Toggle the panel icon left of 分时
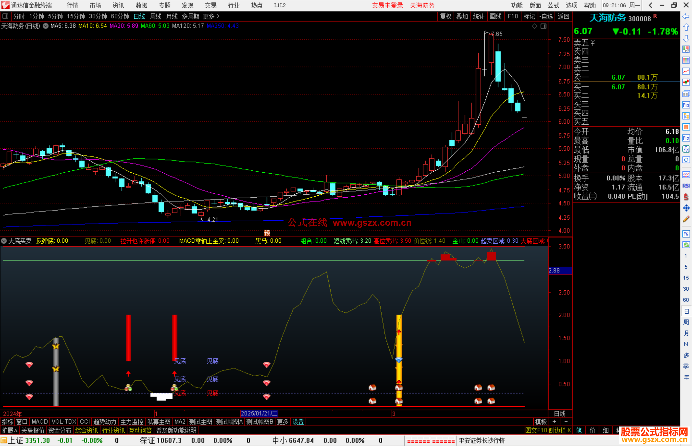Viewport: 692px width, 446px height. tap(5, 16)
